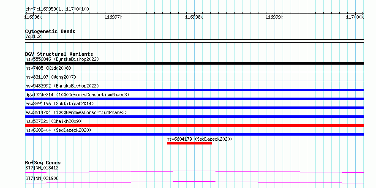
Task: Click the 7q31.2 cytogenetic band bar
Action: pos(194,41)
